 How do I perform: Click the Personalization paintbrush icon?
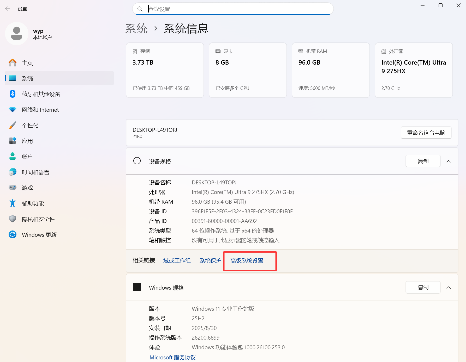[x=13, y=125]
